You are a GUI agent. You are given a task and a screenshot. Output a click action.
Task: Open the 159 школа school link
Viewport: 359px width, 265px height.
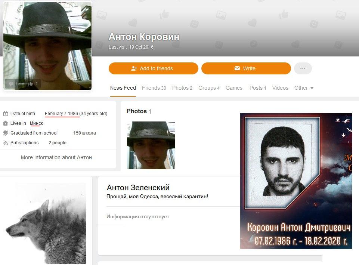point(84,133)
